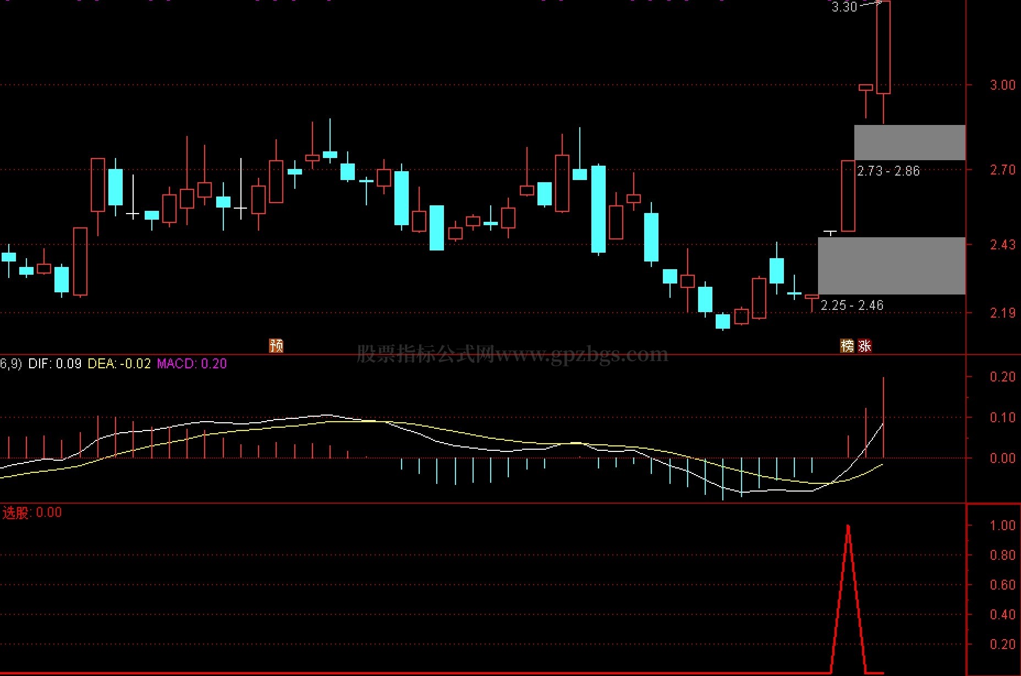Click the 榜 marker icon

[x=847, y=346]
